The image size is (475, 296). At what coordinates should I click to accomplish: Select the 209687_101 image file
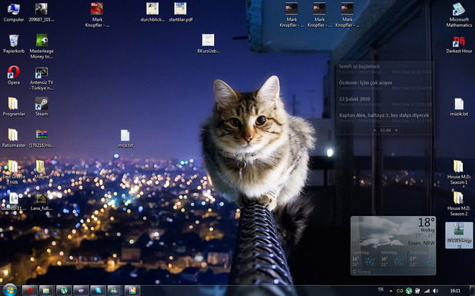(42, 12)
